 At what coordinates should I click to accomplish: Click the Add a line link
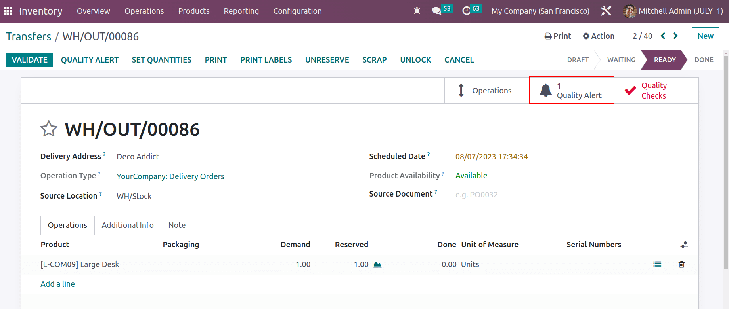click(57, 284)
